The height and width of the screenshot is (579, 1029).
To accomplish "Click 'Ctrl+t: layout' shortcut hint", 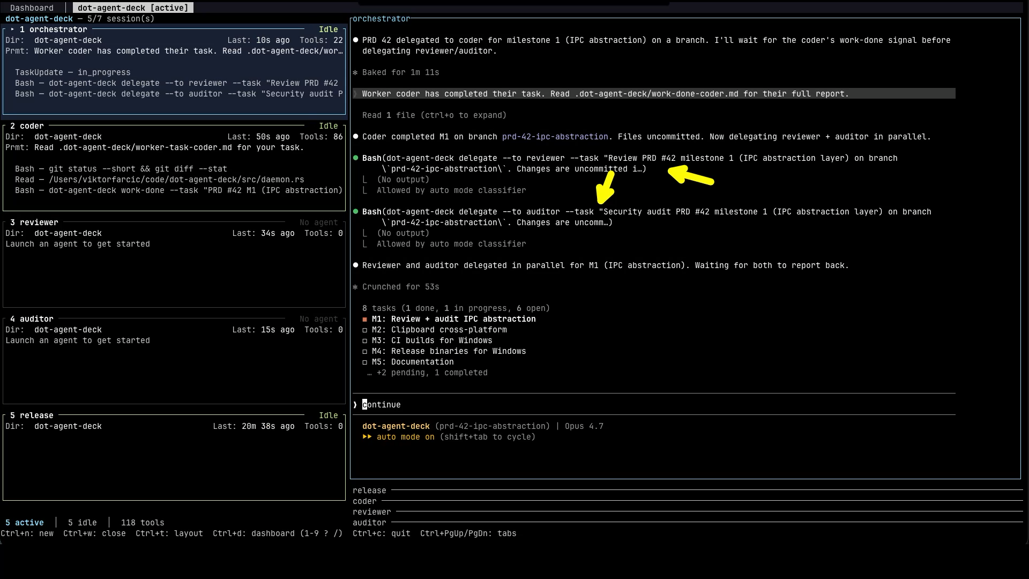I will (x=169, y=533).
